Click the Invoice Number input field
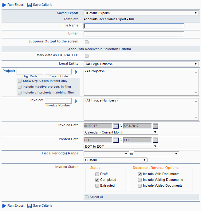 (x=58, y=101)
